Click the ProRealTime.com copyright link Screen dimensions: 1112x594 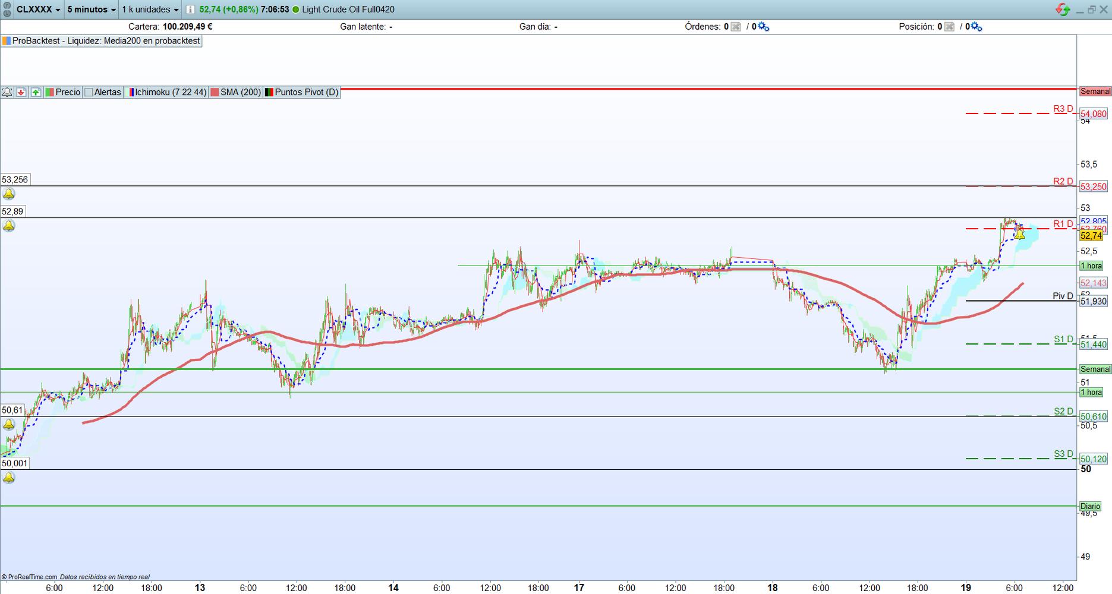(x=29, y=577)
